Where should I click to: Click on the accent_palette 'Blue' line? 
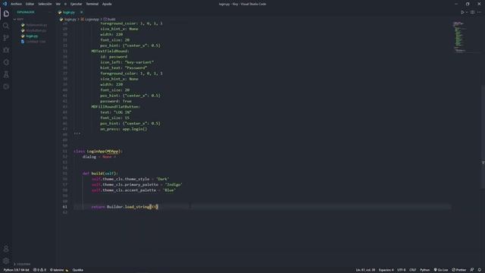133,190
